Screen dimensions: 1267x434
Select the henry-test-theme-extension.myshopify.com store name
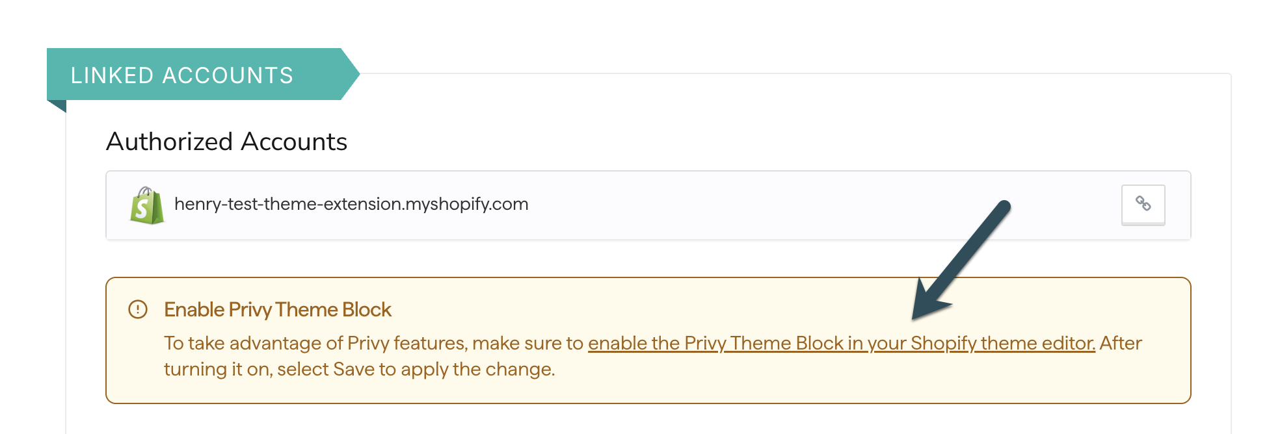coord(351,204)
